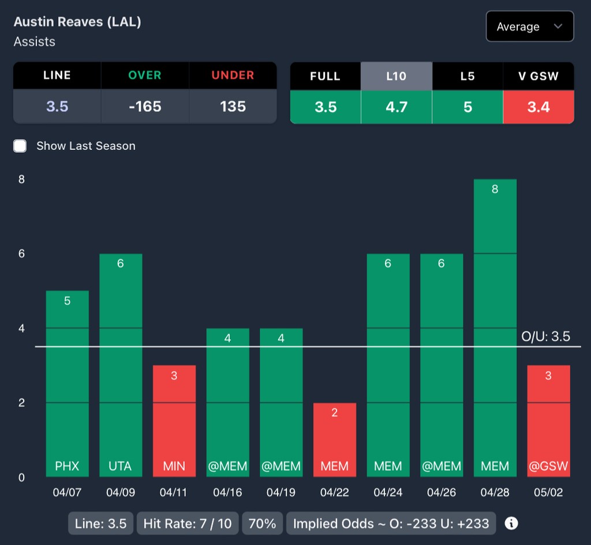Click the @MEM bar for 04/16
Screen dimensions: 591x545
click(227, 403)
